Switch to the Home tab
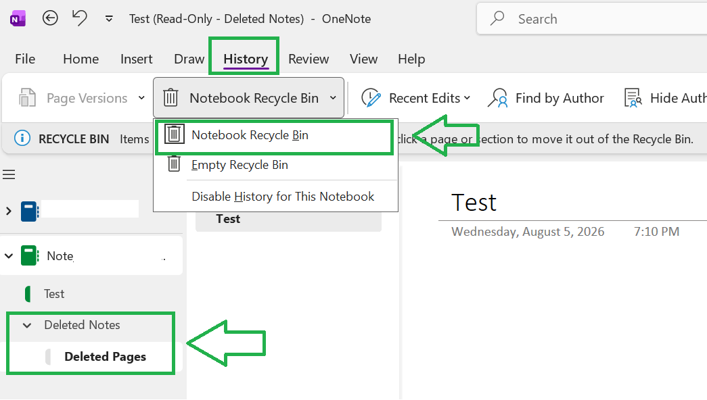707x400 pixels. [x=81, y=59]
